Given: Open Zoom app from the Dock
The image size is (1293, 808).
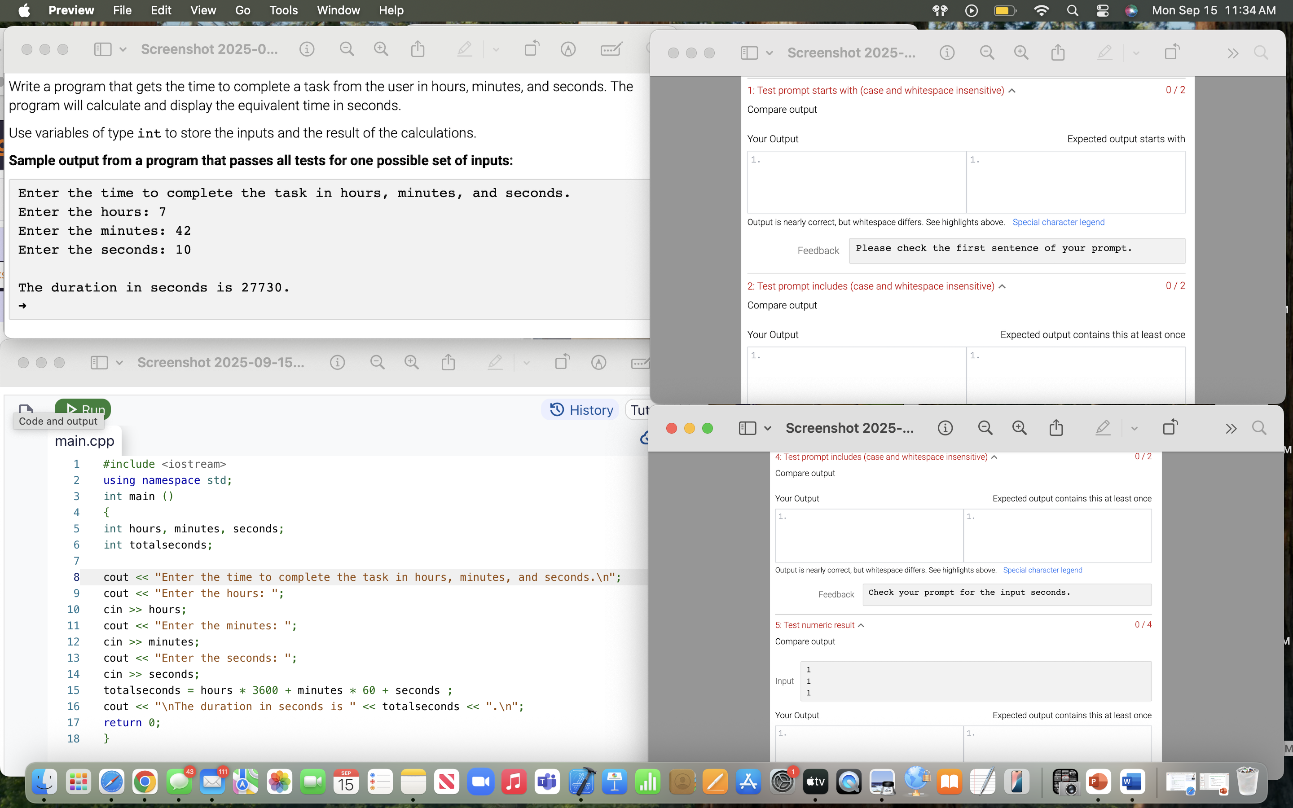Looking at the screenshot, I should click(480, 782).
